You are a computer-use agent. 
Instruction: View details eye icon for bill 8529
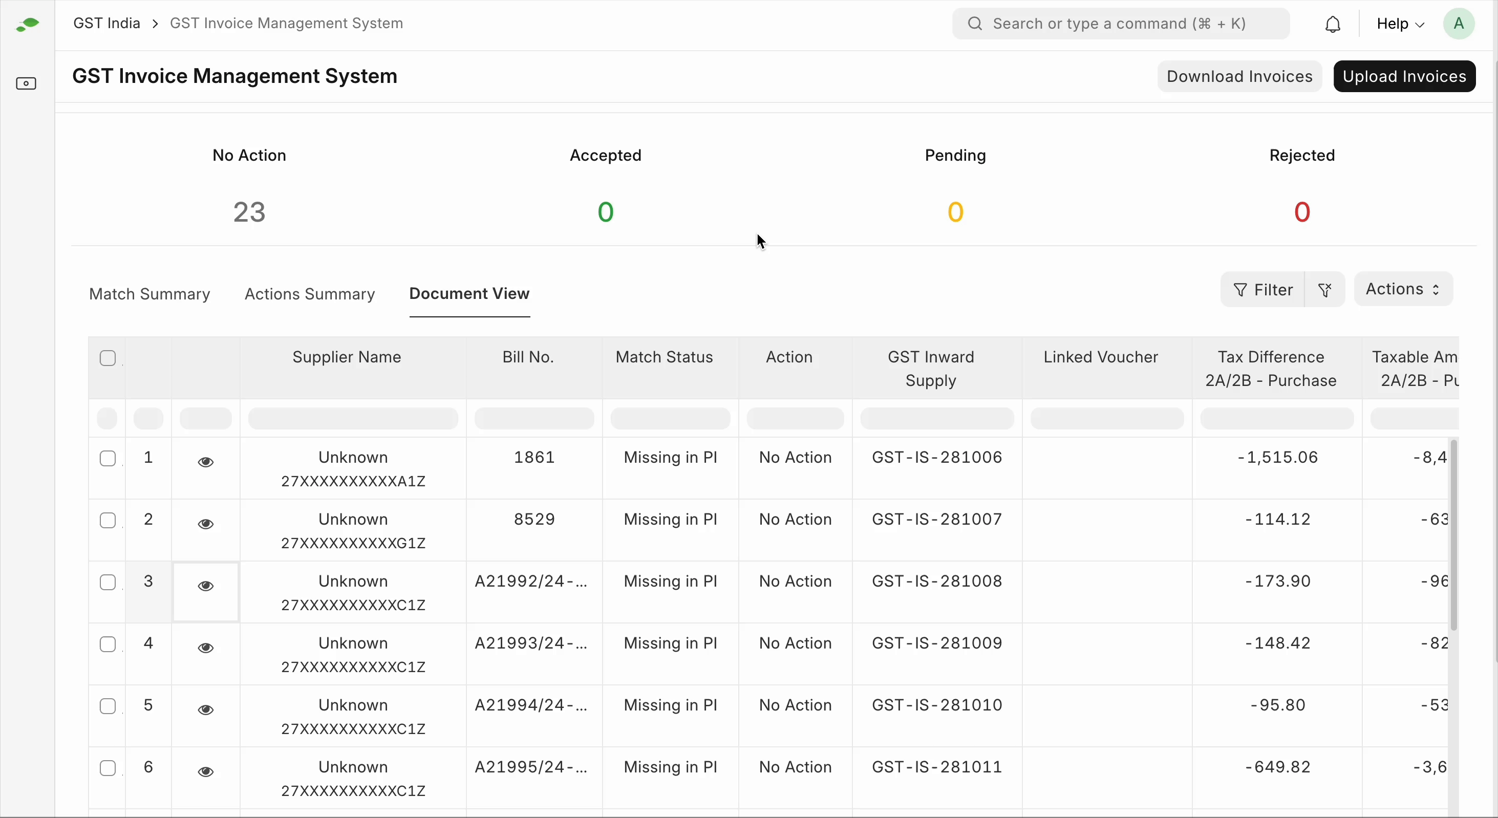point(205,524)
